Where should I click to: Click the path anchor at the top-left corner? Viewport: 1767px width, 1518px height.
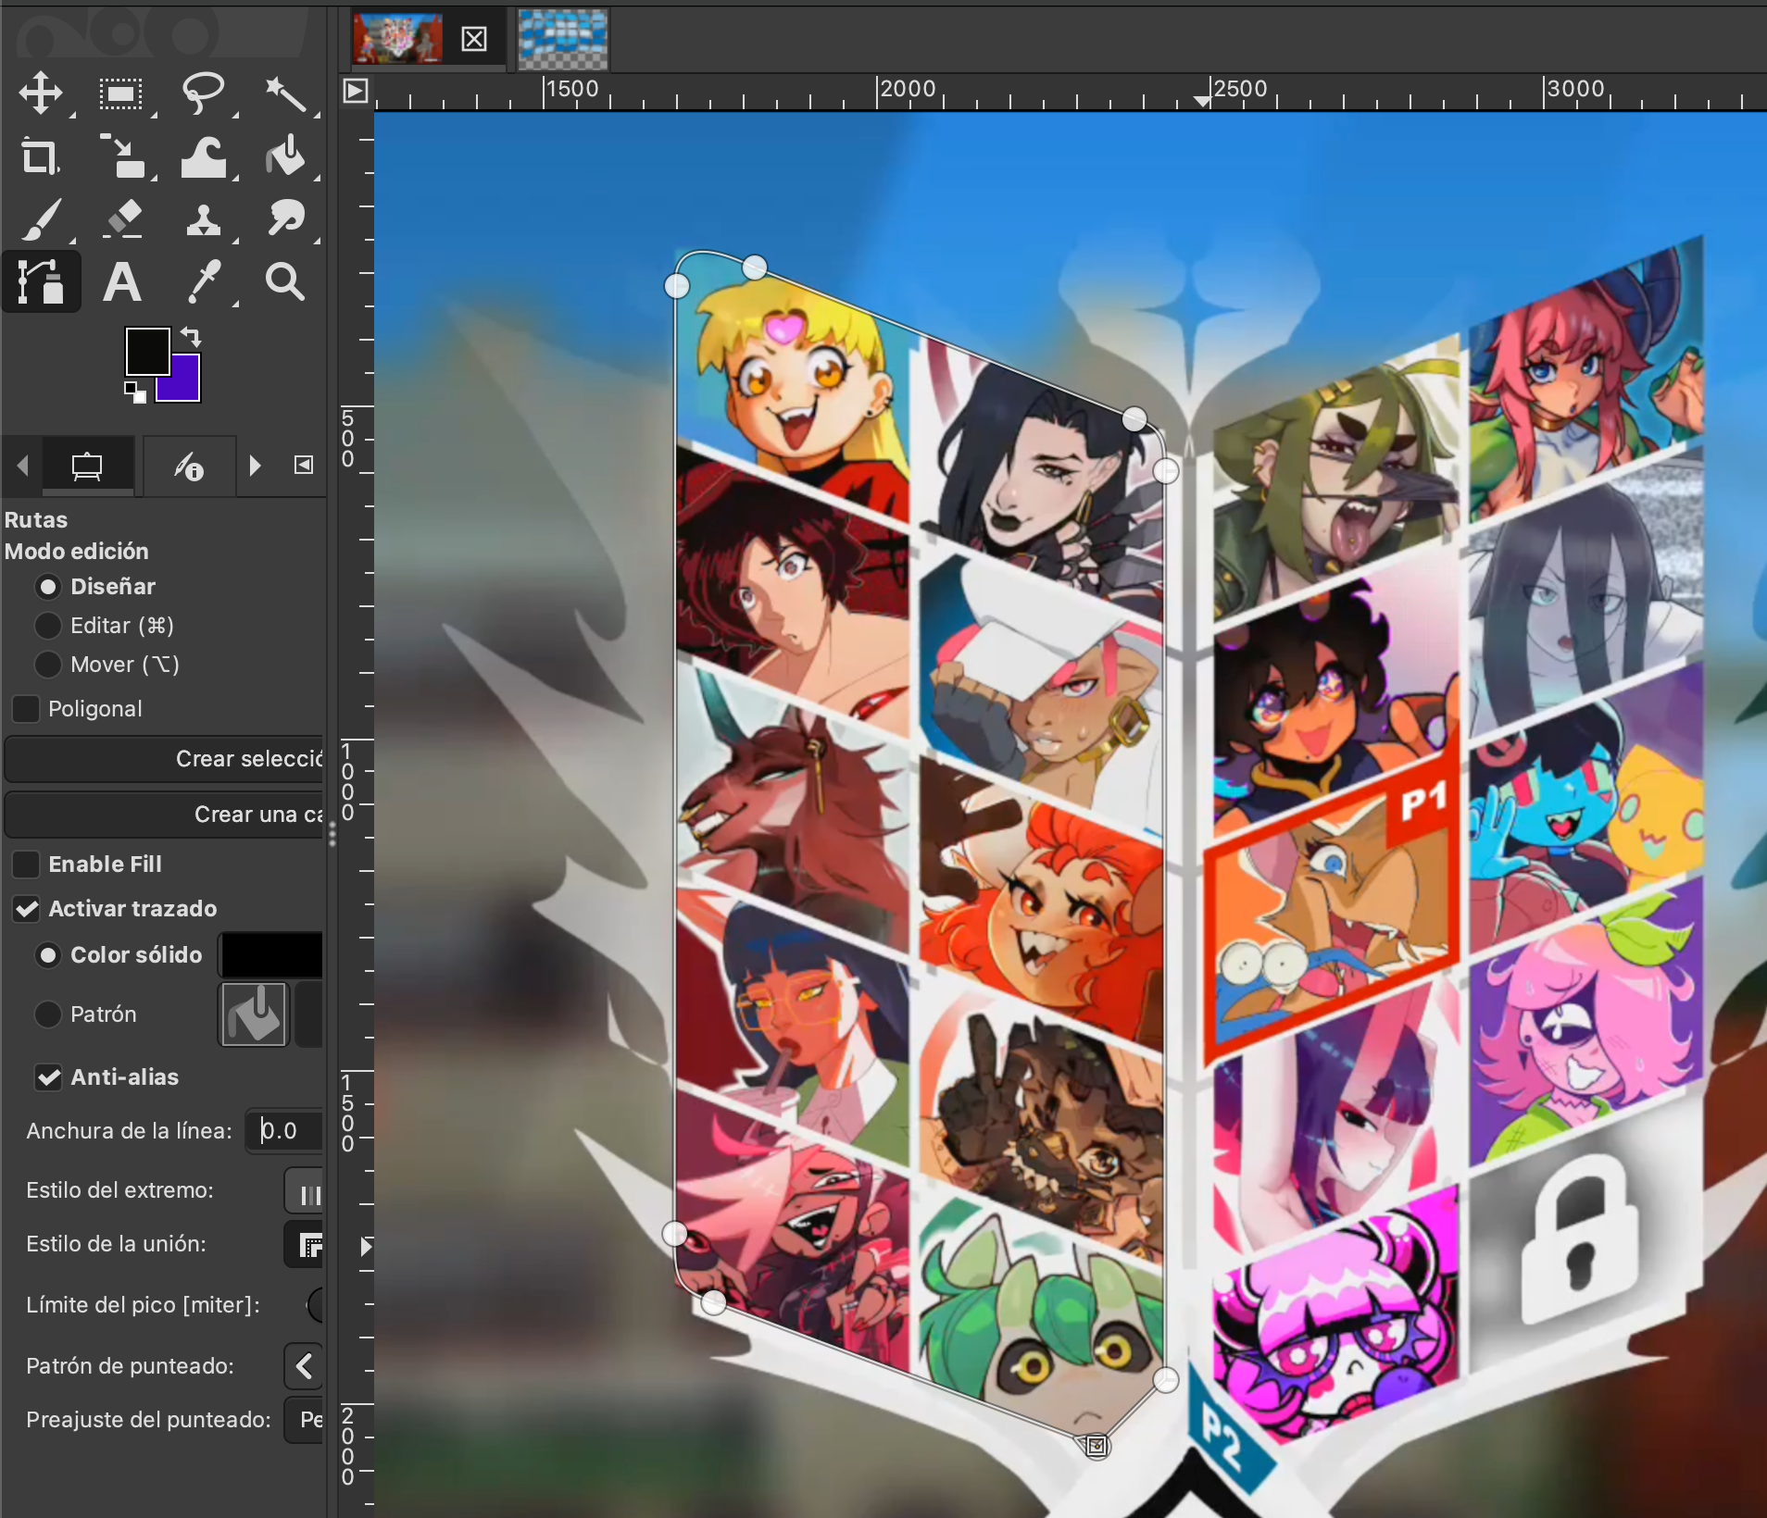tap(677, 286)
